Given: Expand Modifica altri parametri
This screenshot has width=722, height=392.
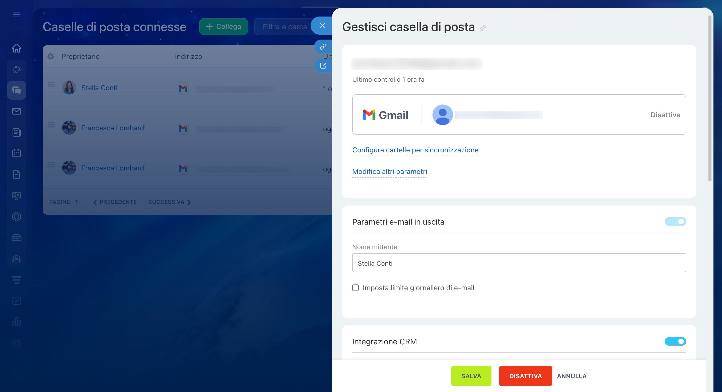Looking at the screenshot, I should tap(390, 172).
